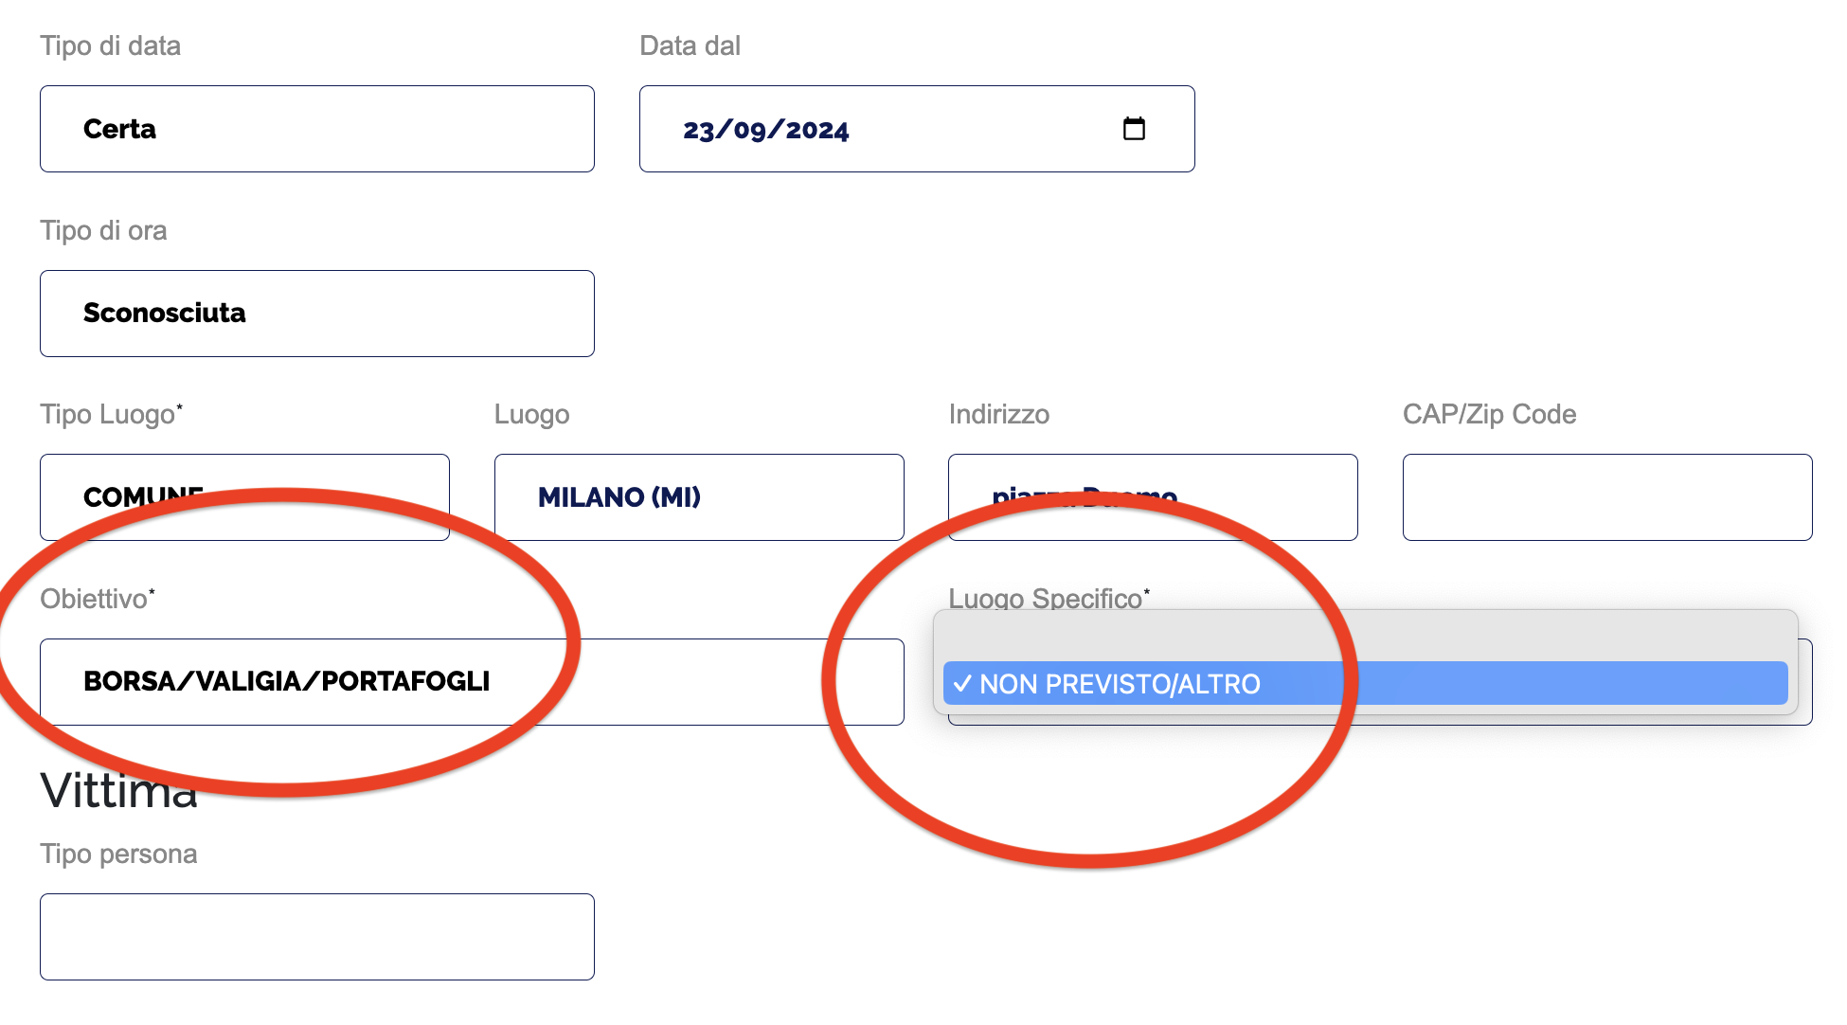1847x1025 pixels.
Task: Select the day value 23 in the date
Action: [x=698, y=130]
